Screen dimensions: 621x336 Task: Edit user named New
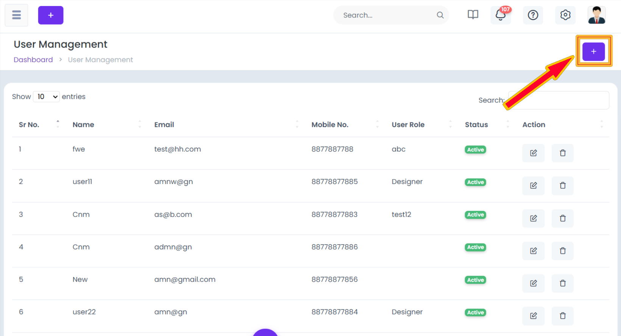point(533,283)
